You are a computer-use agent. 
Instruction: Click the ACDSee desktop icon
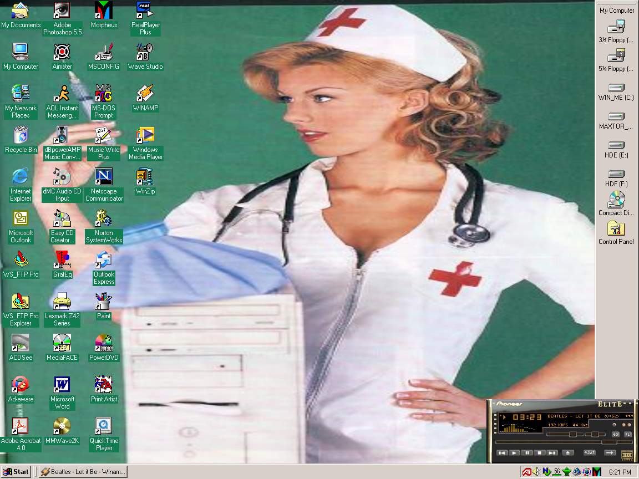(x=21, y=348)
